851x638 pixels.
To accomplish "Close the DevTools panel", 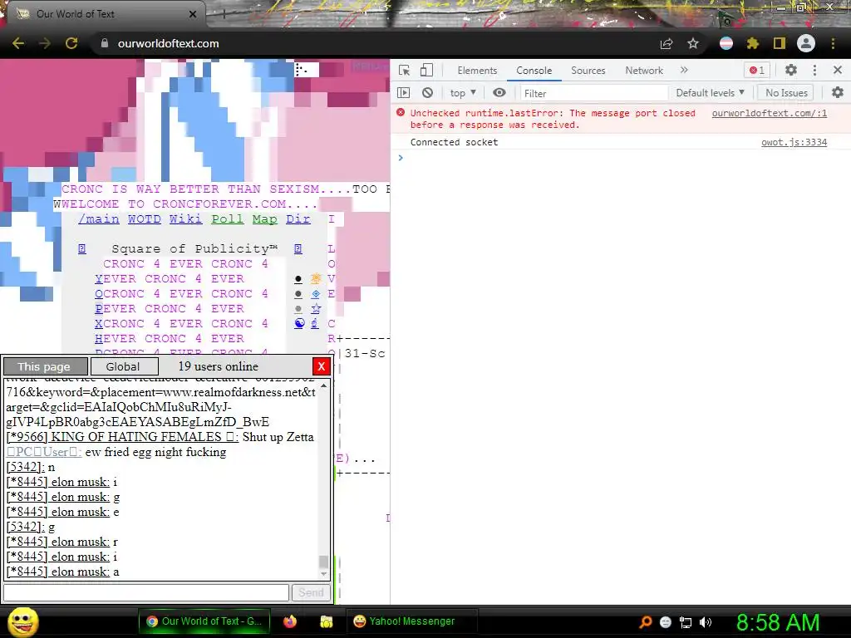I will [838, 70].
